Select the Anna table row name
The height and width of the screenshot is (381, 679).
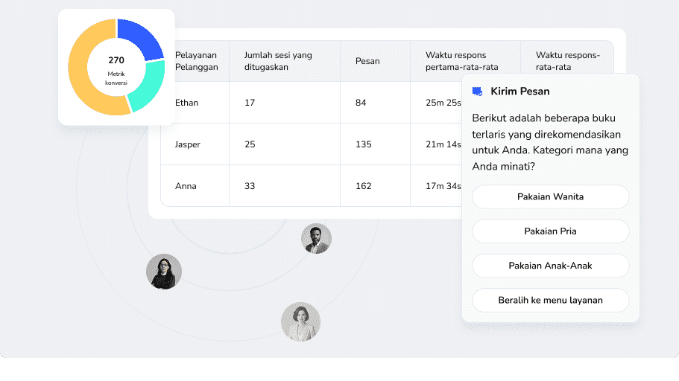coord(186,186)
